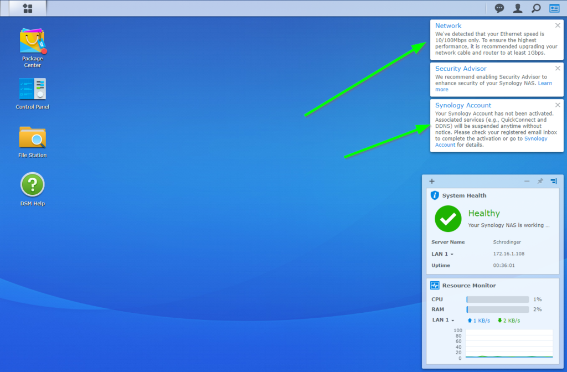Dismiss the Network notification
Screen dimensions: 567x372
pyautogui.click(x=558, y=25)
